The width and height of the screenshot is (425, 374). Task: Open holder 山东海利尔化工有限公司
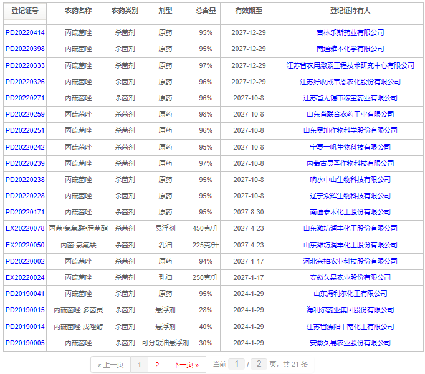pyautogui.click(x=350, y=294)
